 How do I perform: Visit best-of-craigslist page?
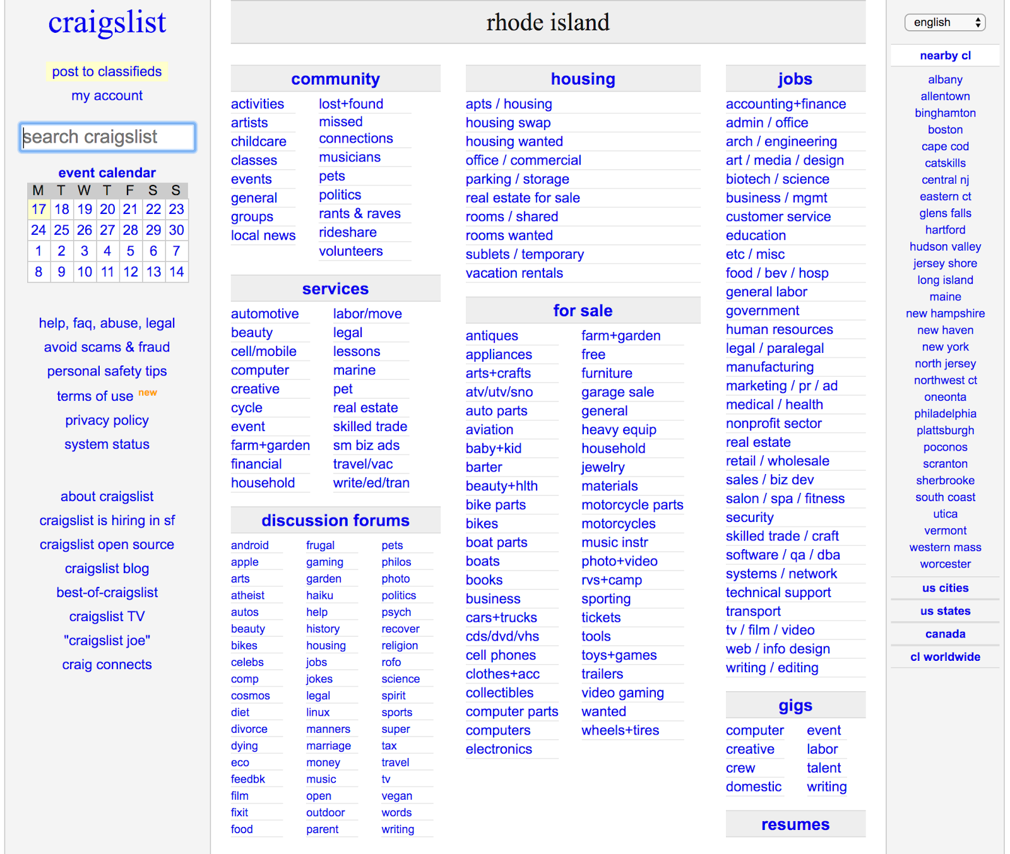[x=107, y=593]
